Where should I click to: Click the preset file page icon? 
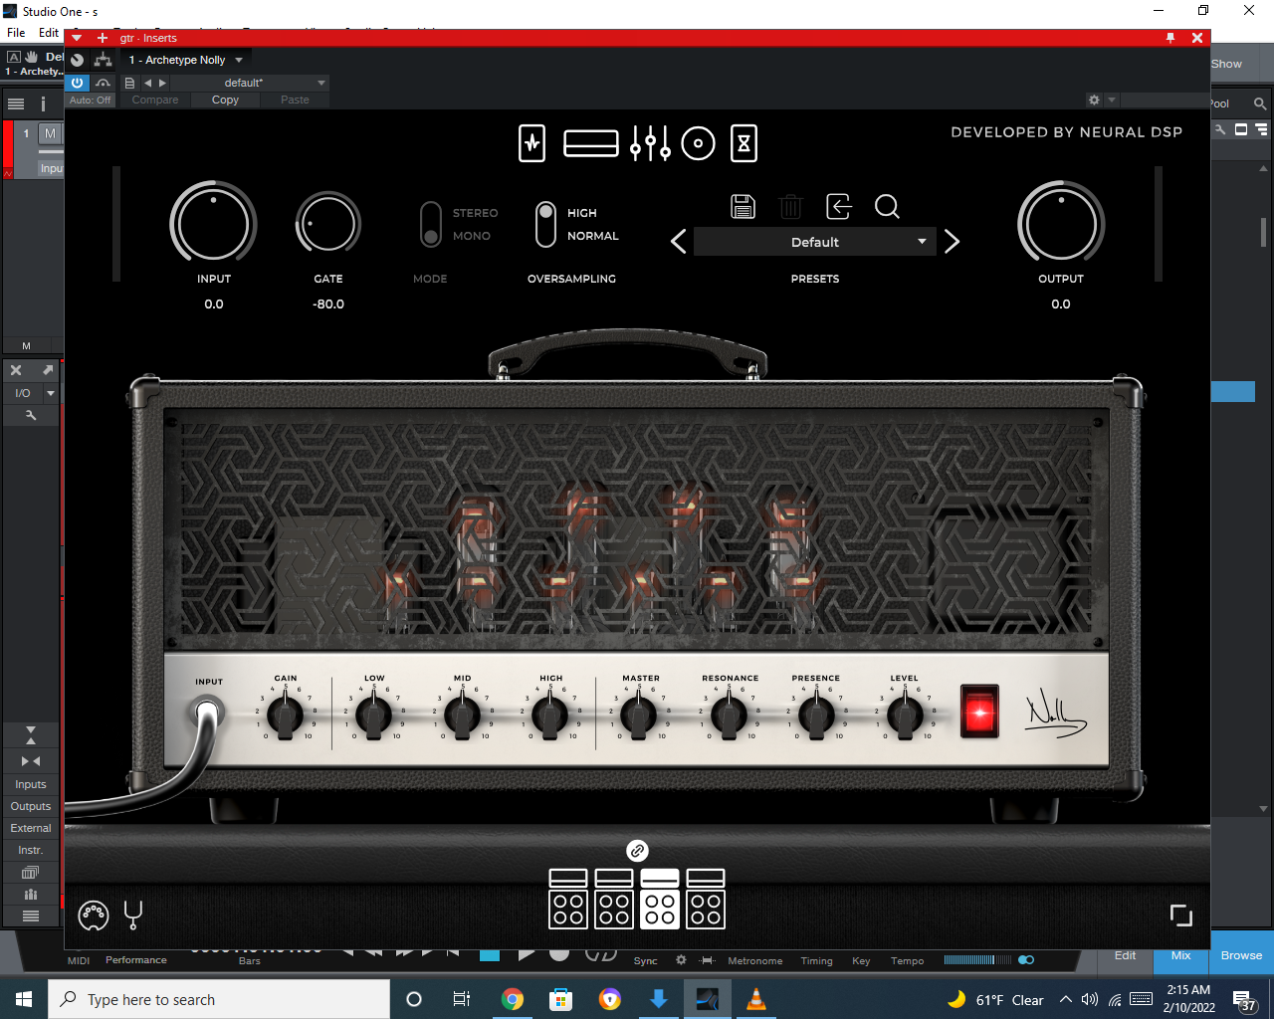129,83
